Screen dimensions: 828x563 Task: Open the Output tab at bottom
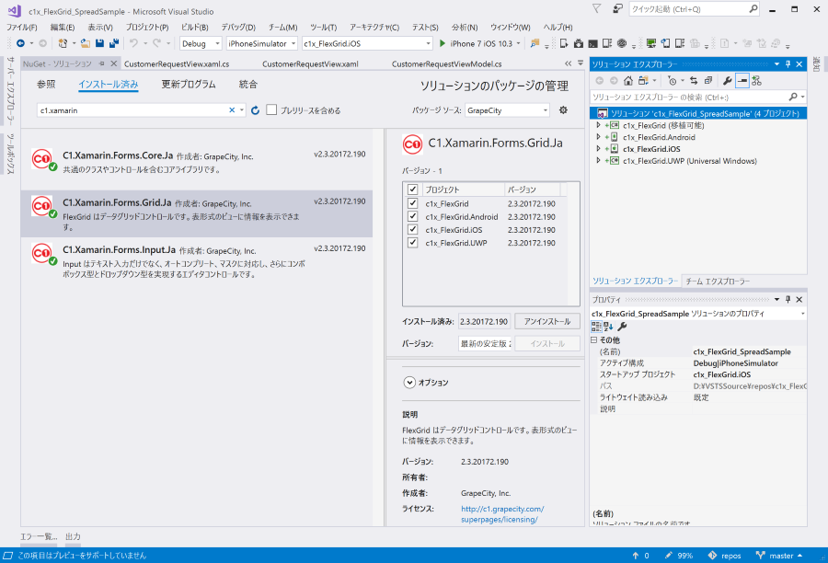[73, 536]
